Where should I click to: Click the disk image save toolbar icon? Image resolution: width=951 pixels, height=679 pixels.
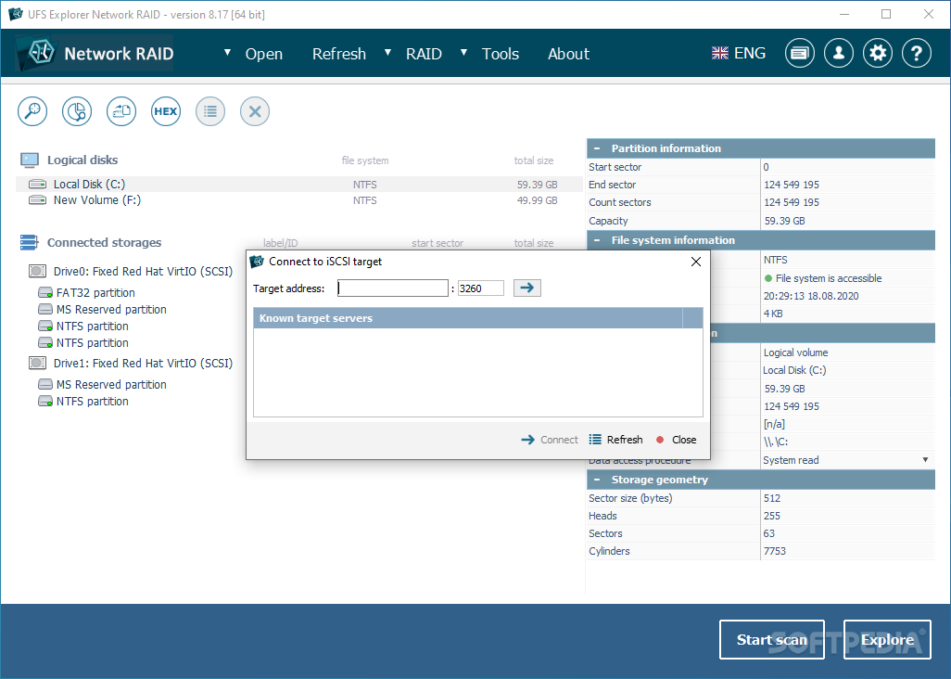[x=121, y=111]
